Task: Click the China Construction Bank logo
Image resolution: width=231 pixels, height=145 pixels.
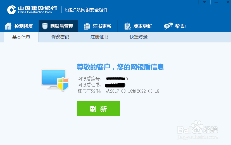Action: coord(32,10)
